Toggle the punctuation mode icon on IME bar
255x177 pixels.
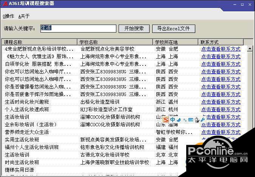point(185,120)
